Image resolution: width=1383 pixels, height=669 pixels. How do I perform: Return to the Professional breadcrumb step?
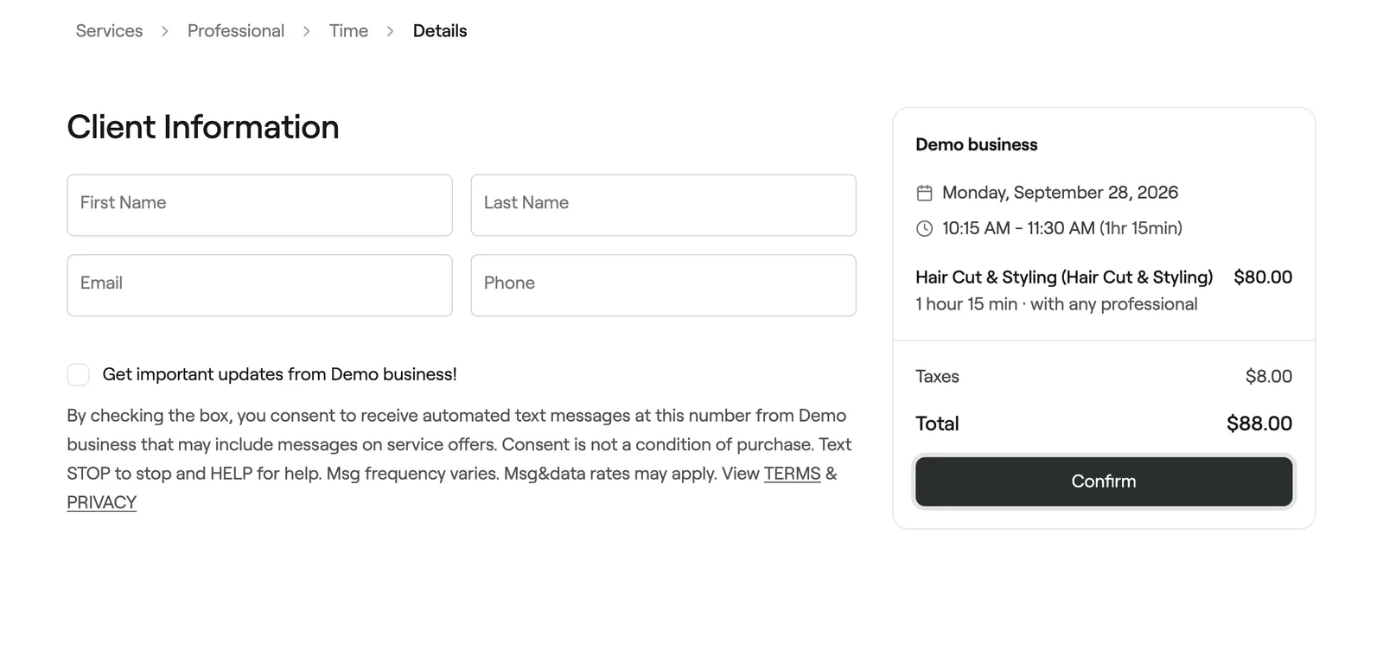pos(236,31)
